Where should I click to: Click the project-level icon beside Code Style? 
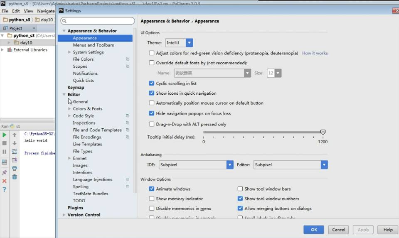point(128,116)
